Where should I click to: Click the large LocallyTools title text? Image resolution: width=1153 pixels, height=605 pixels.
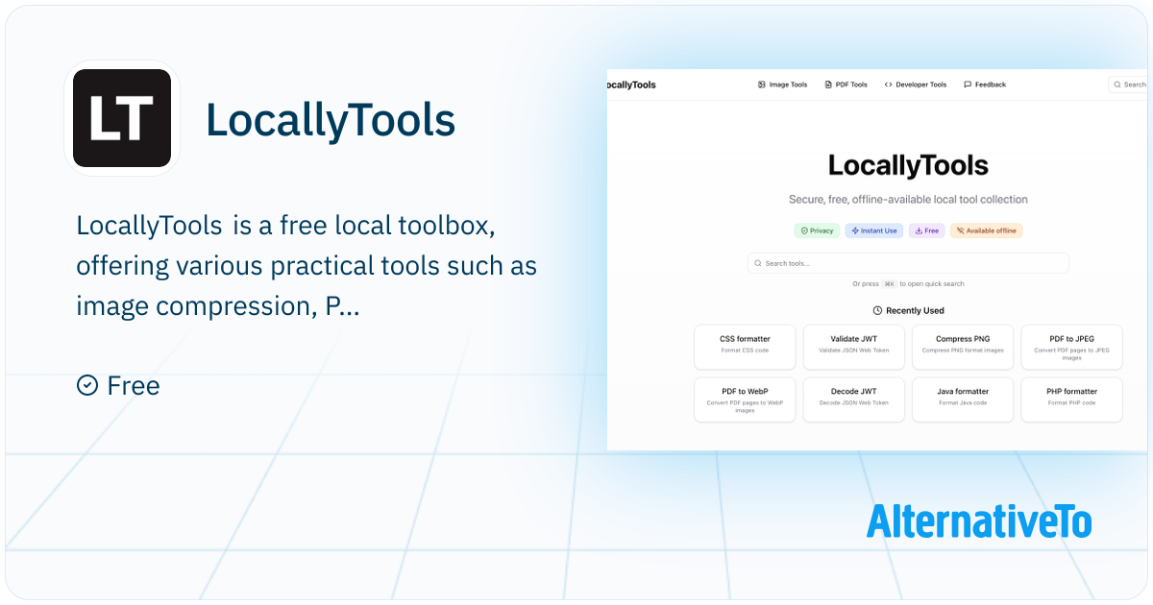(x=331, y=120)
